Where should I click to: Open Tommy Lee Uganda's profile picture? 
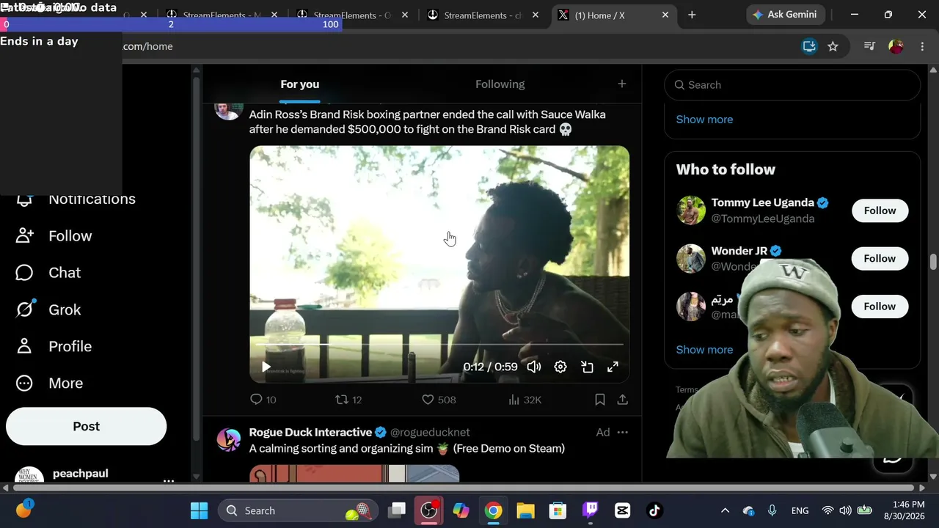(691, 210)
